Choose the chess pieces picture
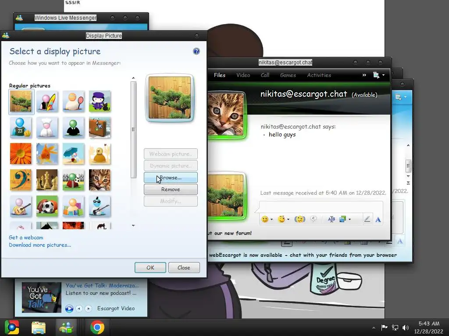 pos(47,180)
